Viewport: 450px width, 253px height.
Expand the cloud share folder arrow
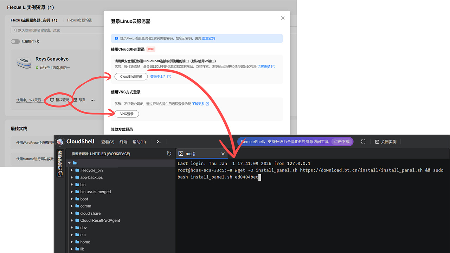(72, 213)
